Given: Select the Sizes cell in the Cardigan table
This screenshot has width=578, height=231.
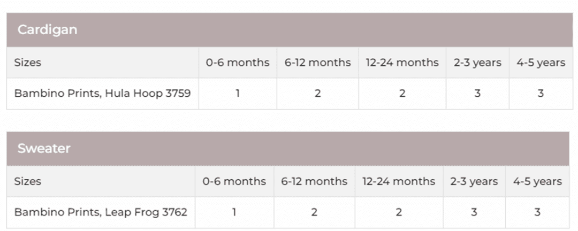Looking at the screenshot, I should tap(28, 63).
